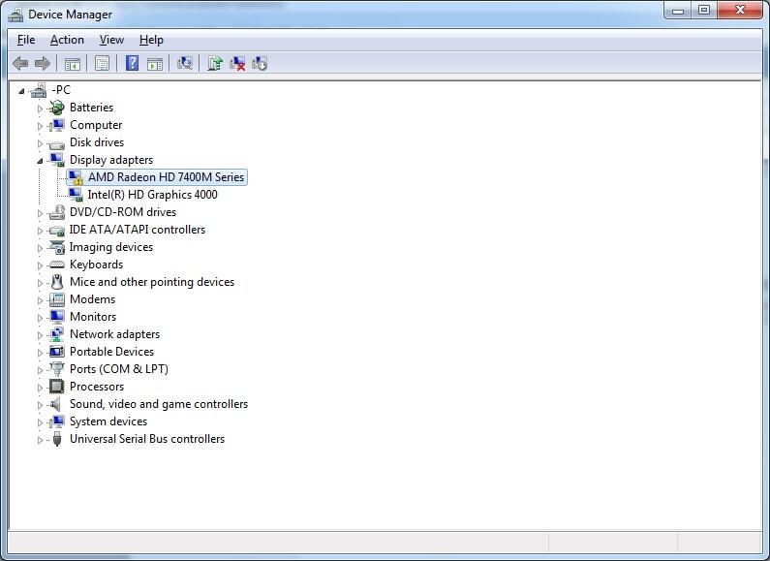Click the Update Driver Software toolbar icon
The image size is (770, 561).
point(215,64)
